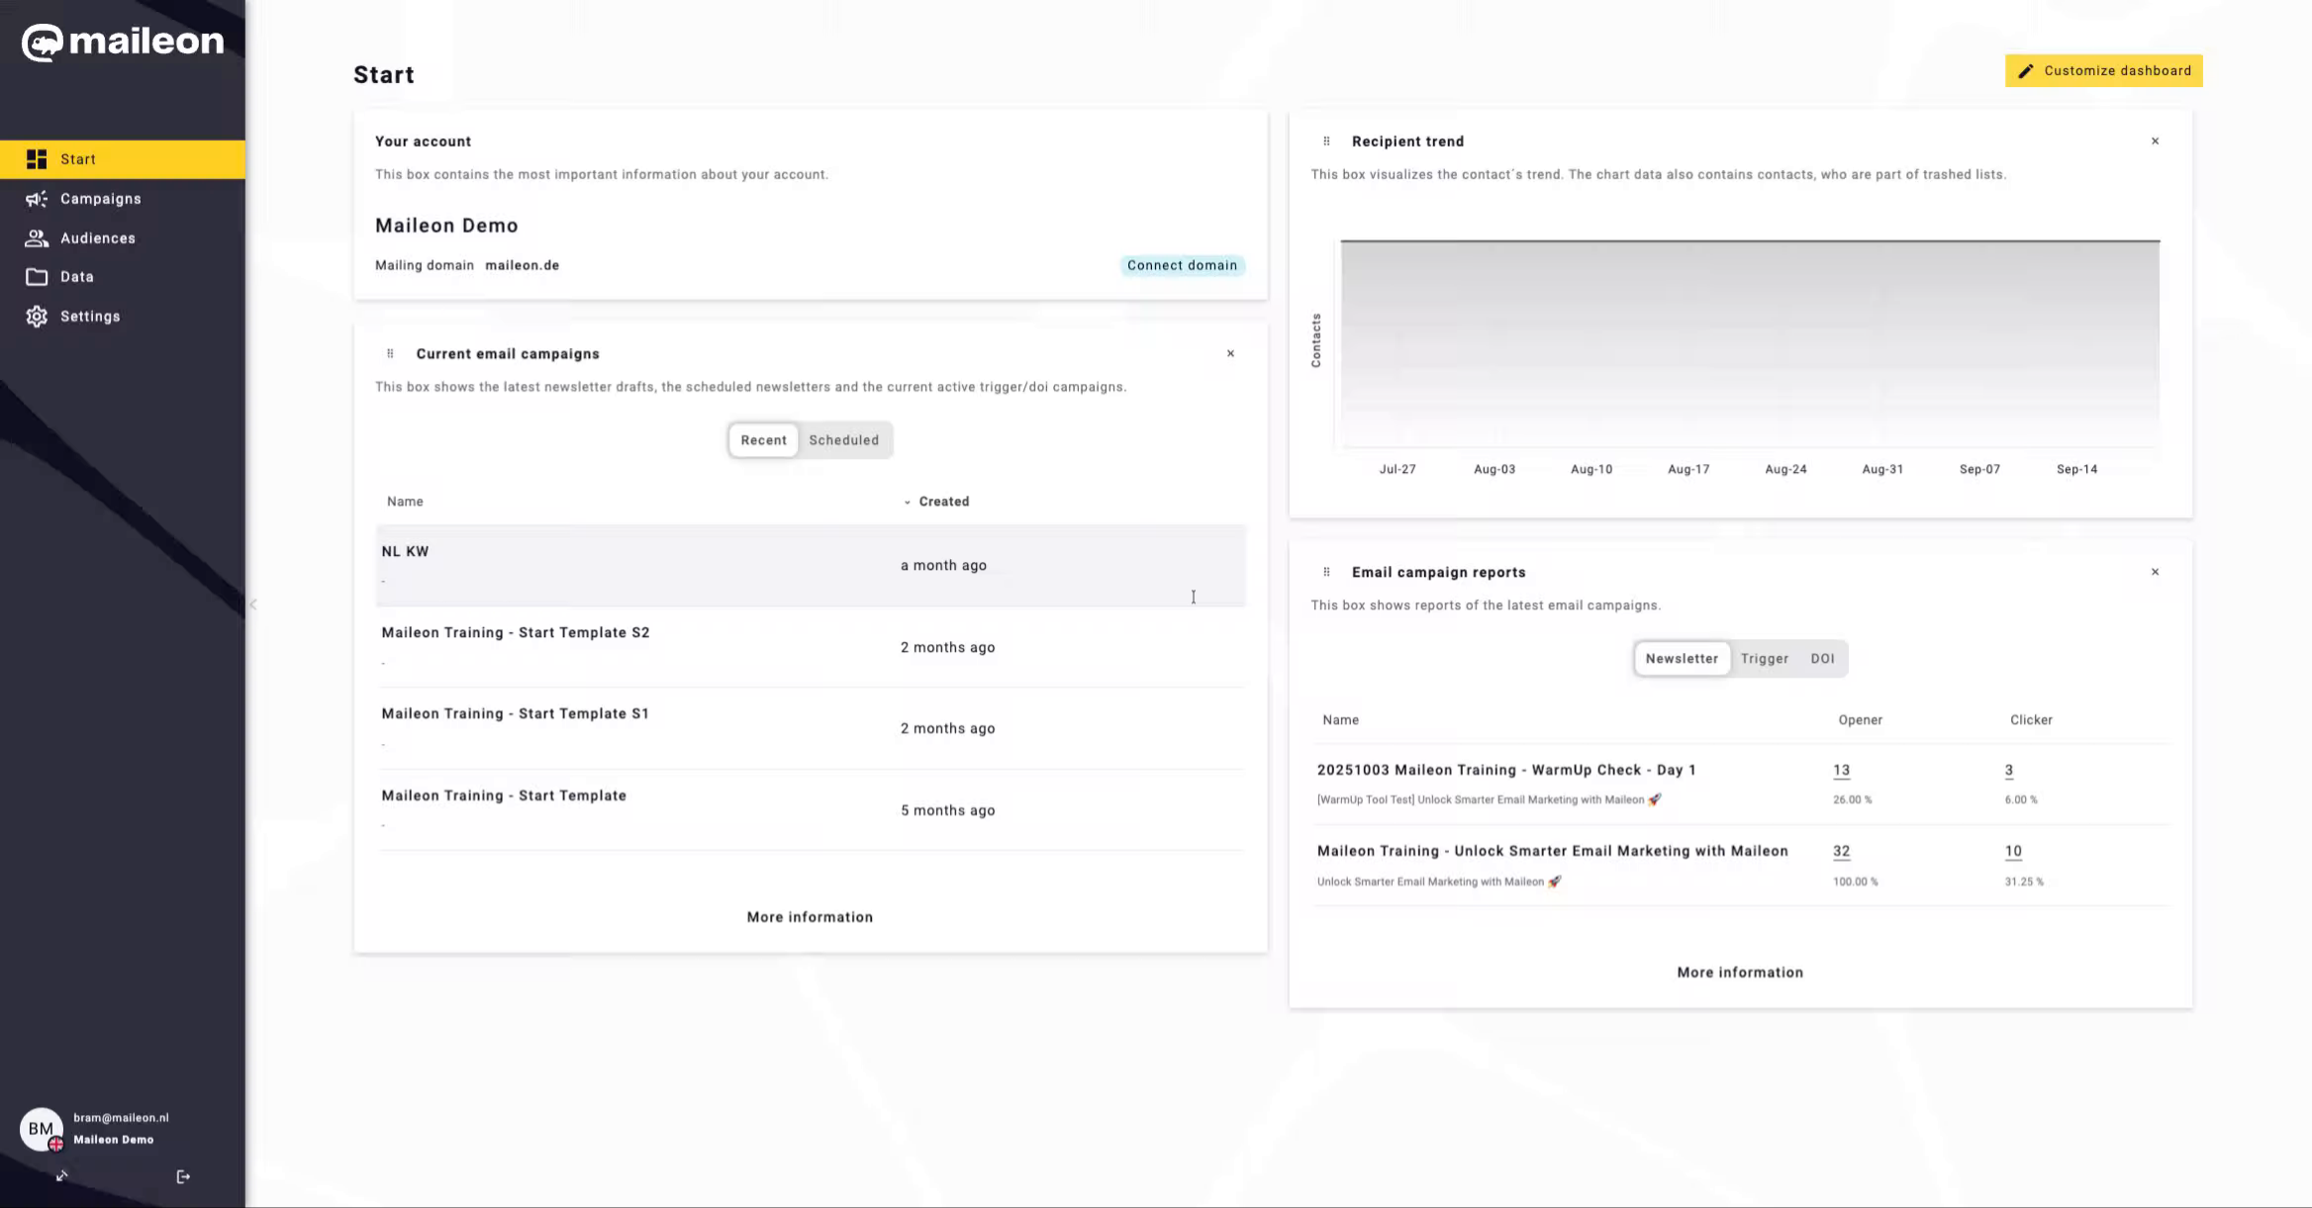The image size is (2312, 1208).
Task: Close the Current email campaigns widget
Action: click(x=1230, y=353)
